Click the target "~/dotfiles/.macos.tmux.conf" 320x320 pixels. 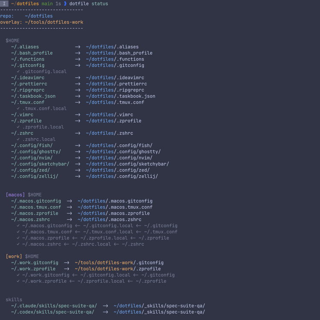115,207
